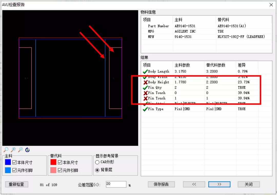The width and height of the screenshot is (277, 195).
Task: Select the CAD外形 radio option
Action: coord(97,162)
